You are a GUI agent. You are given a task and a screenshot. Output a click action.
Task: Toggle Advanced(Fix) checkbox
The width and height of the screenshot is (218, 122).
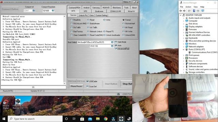click(116, 49)
